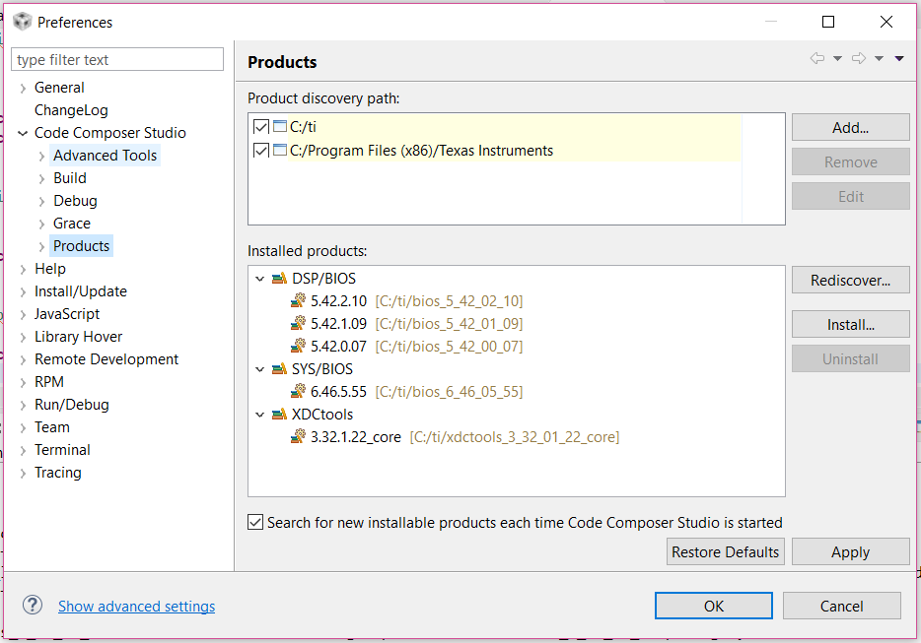921x643 pixels.
Task: Click the help question mark icon
Action: (x=33, y=605)
